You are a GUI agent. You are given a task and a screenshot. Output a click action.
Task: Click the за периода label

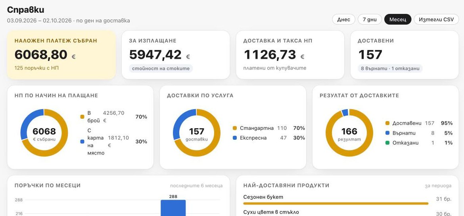tap(438, 186)
